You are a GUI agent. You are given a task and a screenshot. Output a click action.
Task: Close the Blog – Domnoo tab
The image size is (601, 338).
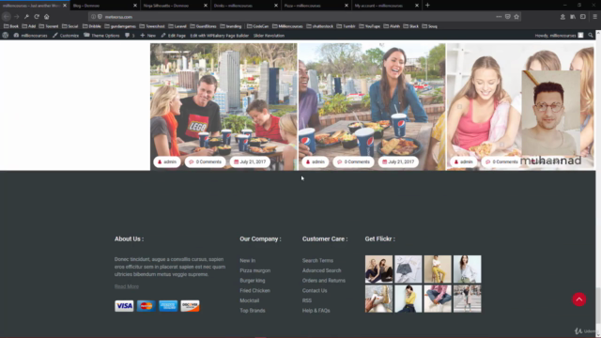point(135,6)
